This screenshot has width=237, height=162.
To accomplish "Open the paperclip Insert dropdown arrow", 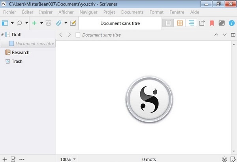I will click(x=66, y=23).
